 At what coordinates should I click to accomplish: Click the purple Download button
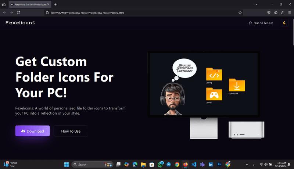click(32, 131)
